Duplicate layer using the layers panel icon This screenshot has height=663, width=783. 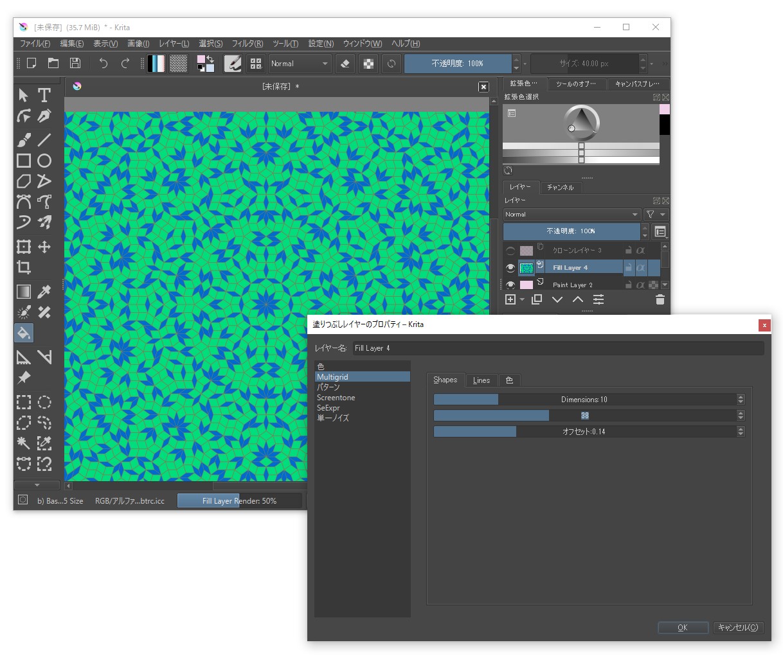click(537, 299)
